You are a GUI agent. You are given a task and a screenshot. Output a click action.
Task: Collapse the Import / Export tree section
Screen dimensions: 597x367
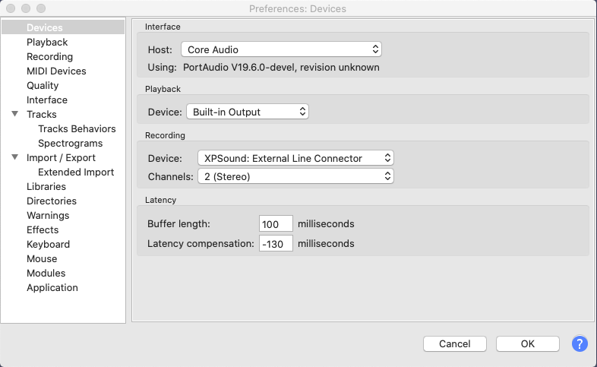pos(15,157)
